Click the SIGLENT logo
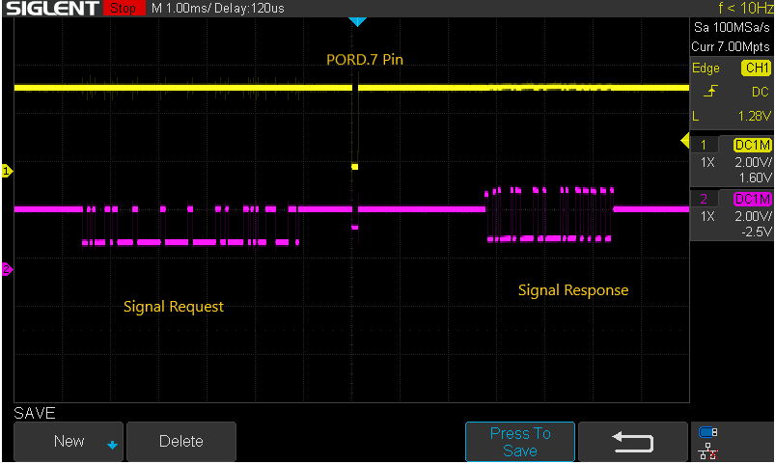This screenshot has height=464, width=775. [52, 8]
